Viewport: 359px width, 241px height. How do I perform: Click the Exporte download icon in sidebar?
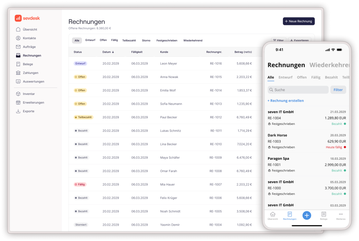pos(18,111)
